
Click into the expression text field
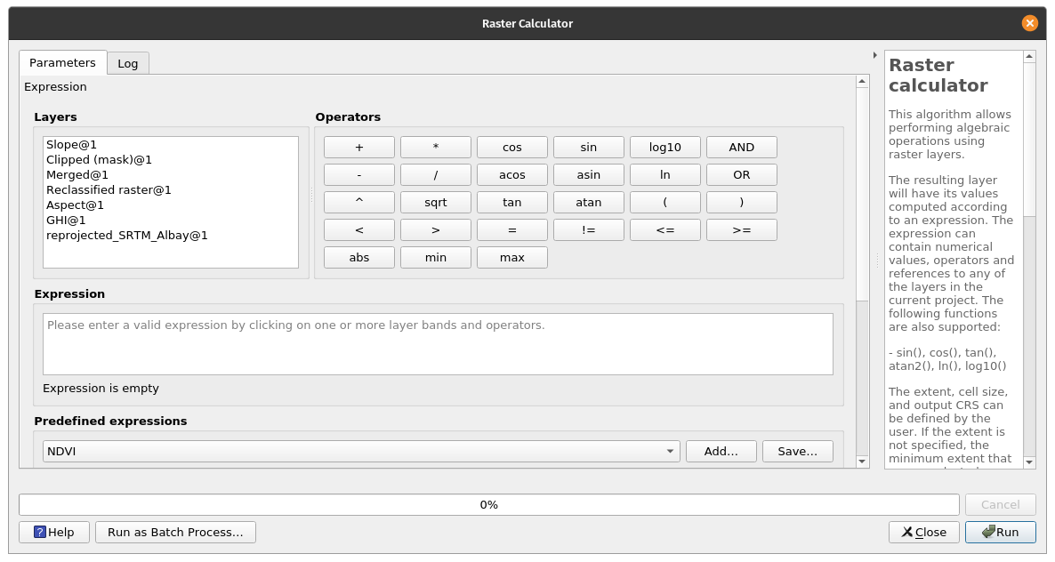pyautogui.click(x=438, y=343)
